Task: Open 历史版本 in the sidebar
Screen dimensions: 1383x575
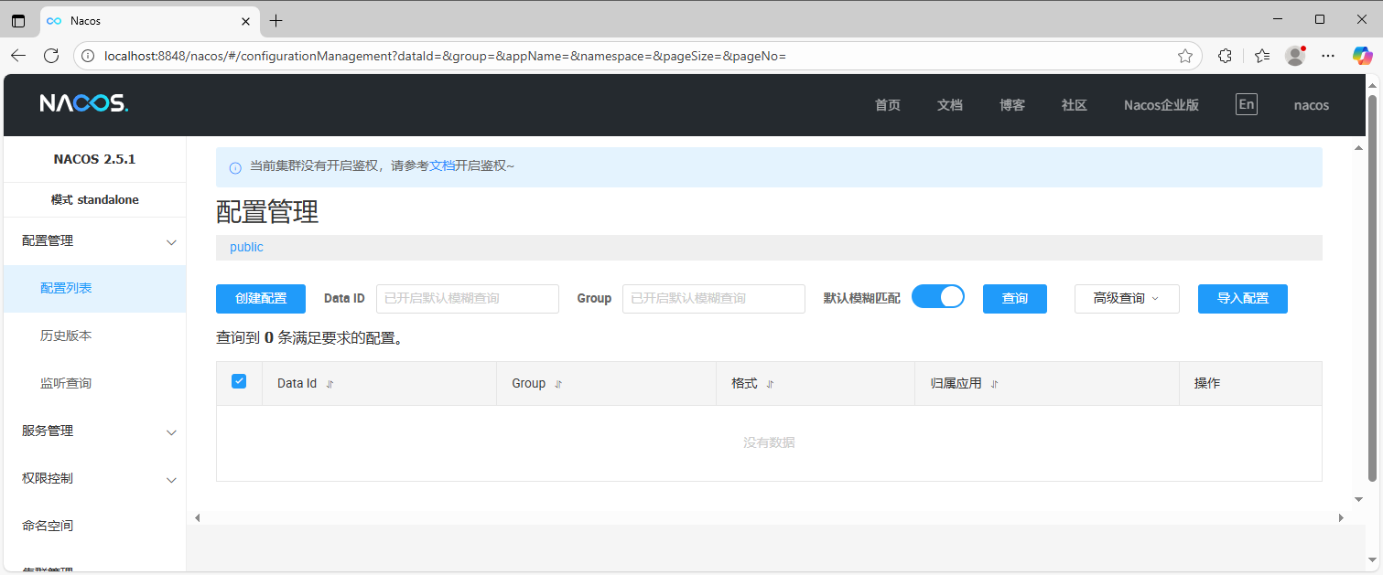Action: 66,335
